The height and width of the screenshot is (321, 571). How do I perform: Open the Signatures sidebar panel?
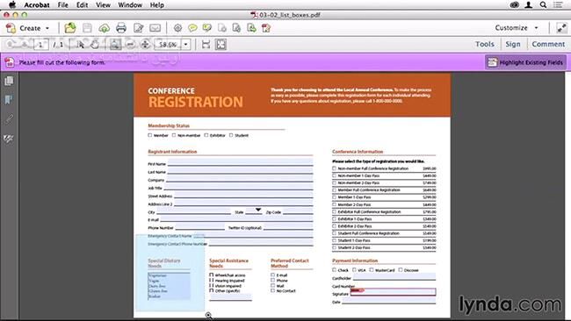coord(9,139)
